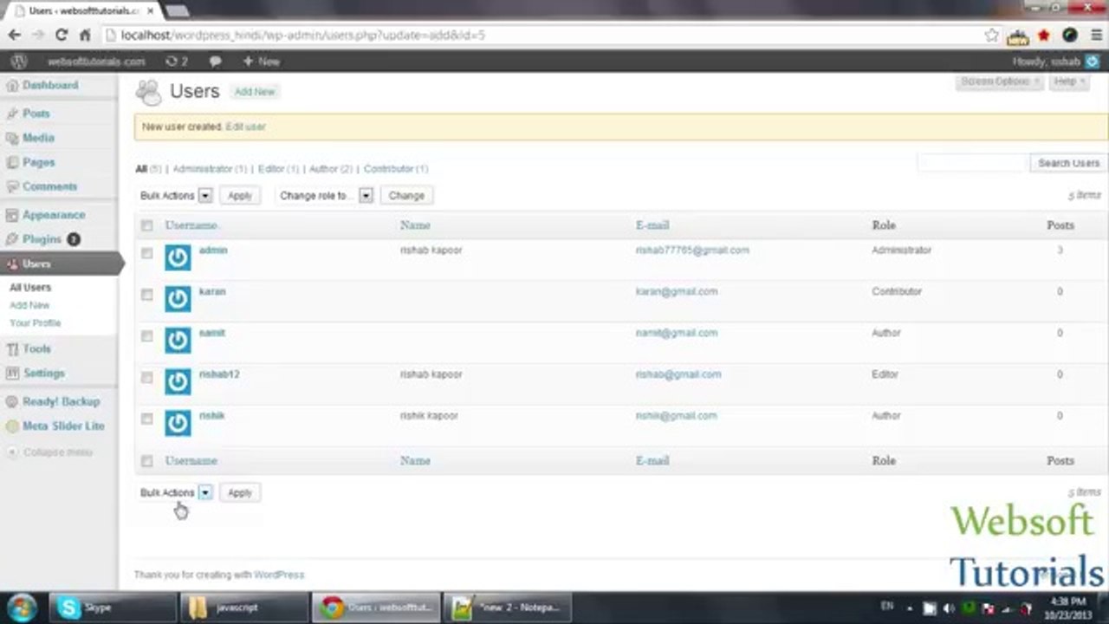
Task: Open the Windows Start button
Action: pos(22,607)
